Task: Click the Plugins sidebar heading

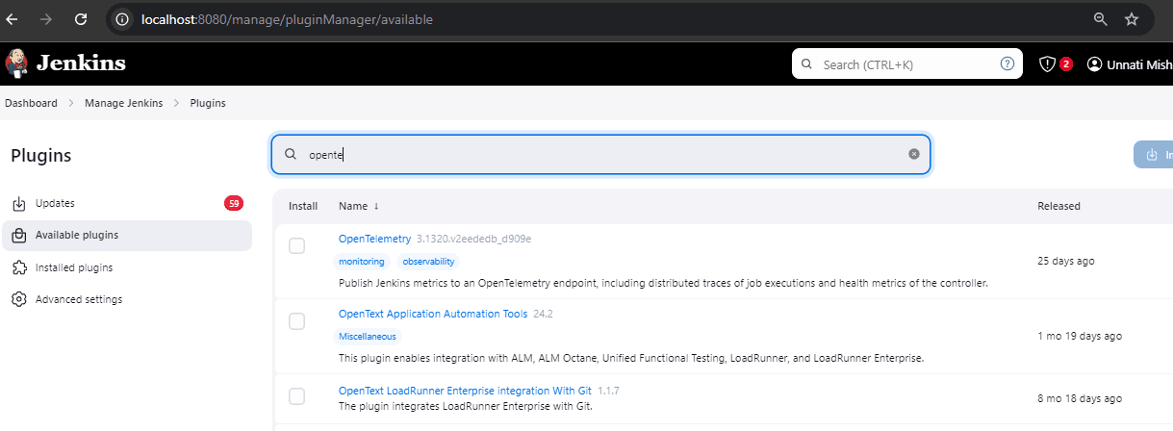Action: 41,156
